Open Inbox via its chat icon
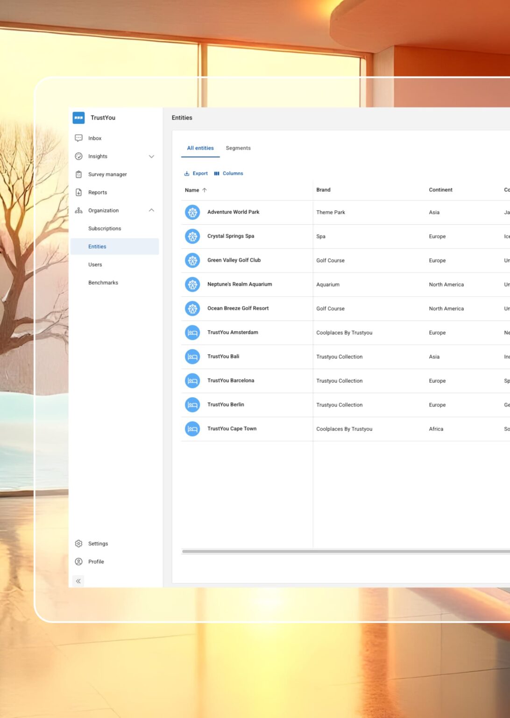The height and width of the screenshot is (718, 510). click(78, 138)
